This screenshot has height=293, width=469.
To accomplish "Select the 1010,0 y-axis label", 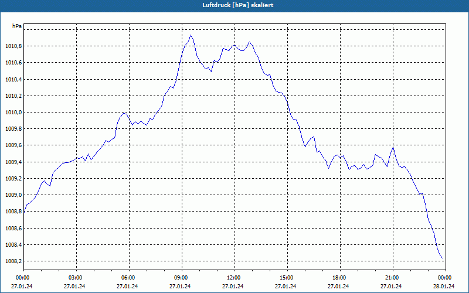I will (x=13, y=112).
